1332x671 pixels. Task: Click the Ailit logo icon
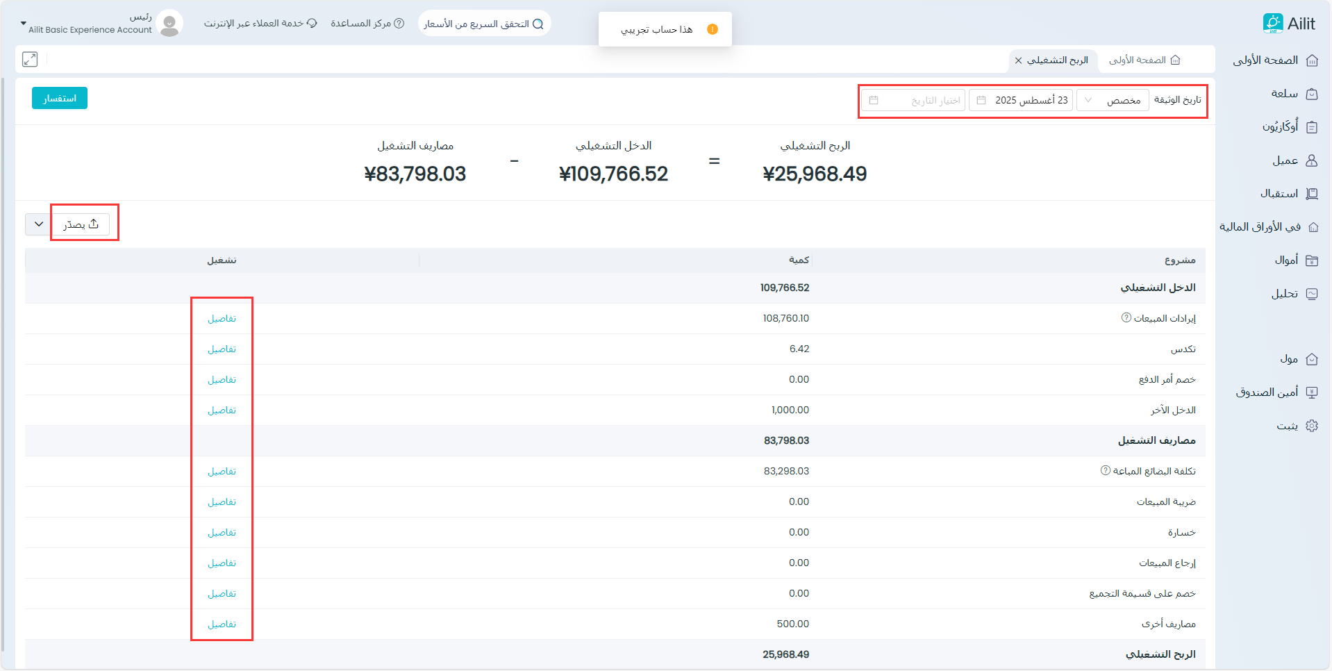pos(1272,23)
